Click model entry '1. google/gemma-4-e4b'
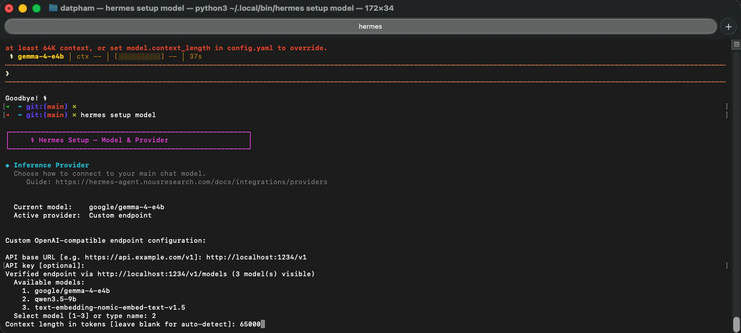This screenshot has height=333, width=741. [x=66, y=291]
